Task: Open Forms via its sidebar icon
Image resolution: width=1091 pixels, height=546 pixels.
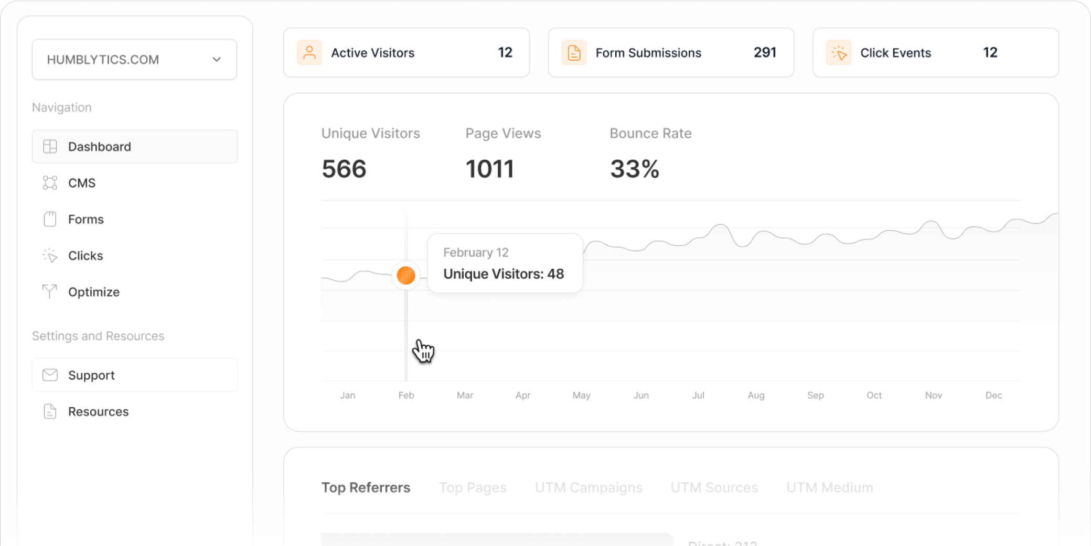Action: [49, 219]
